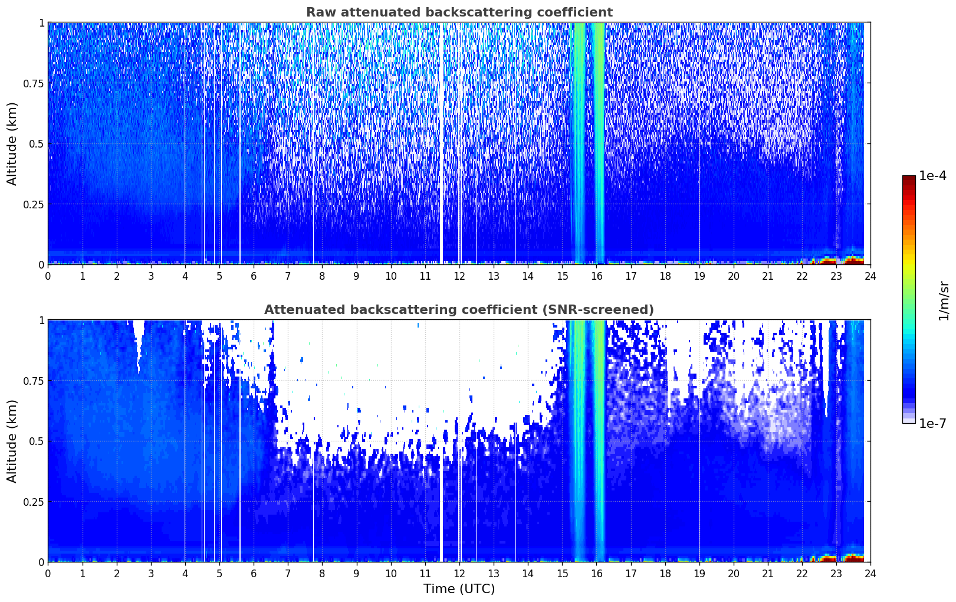Click the '1e-4' colorbar top label
This screenshot has height=602, width=956.
point(932,176)
